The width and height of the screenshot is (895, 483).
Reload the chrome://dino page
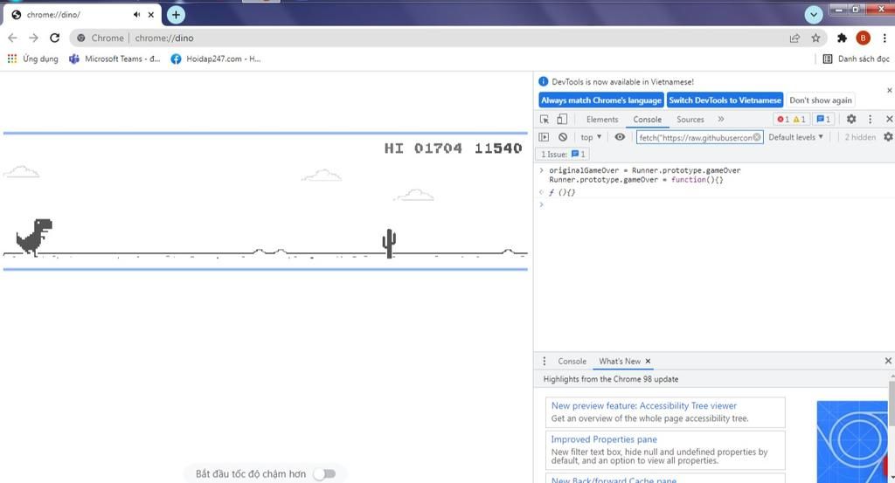(55, 38)
